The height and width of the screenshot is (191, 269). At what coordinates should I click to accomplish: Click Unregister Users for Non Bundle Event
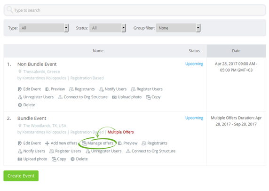pyautogui.click(x=36, y=97)
